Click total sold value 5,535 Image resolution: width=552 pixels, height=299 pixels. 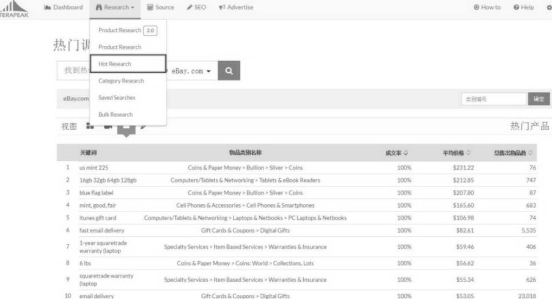tap(528, 231)
